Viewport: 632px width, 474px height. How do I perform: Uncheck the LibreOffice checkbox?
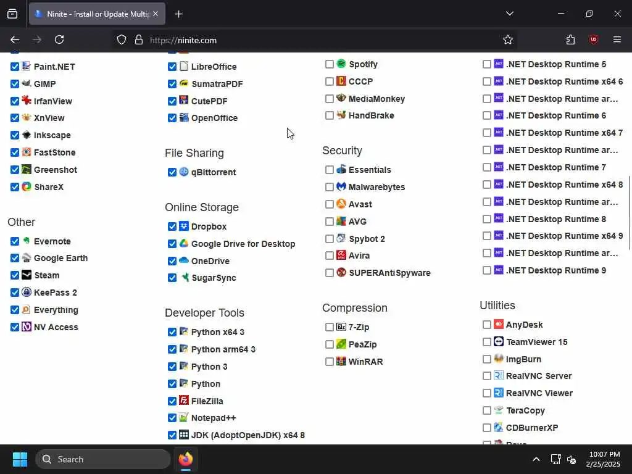point(172,67)
